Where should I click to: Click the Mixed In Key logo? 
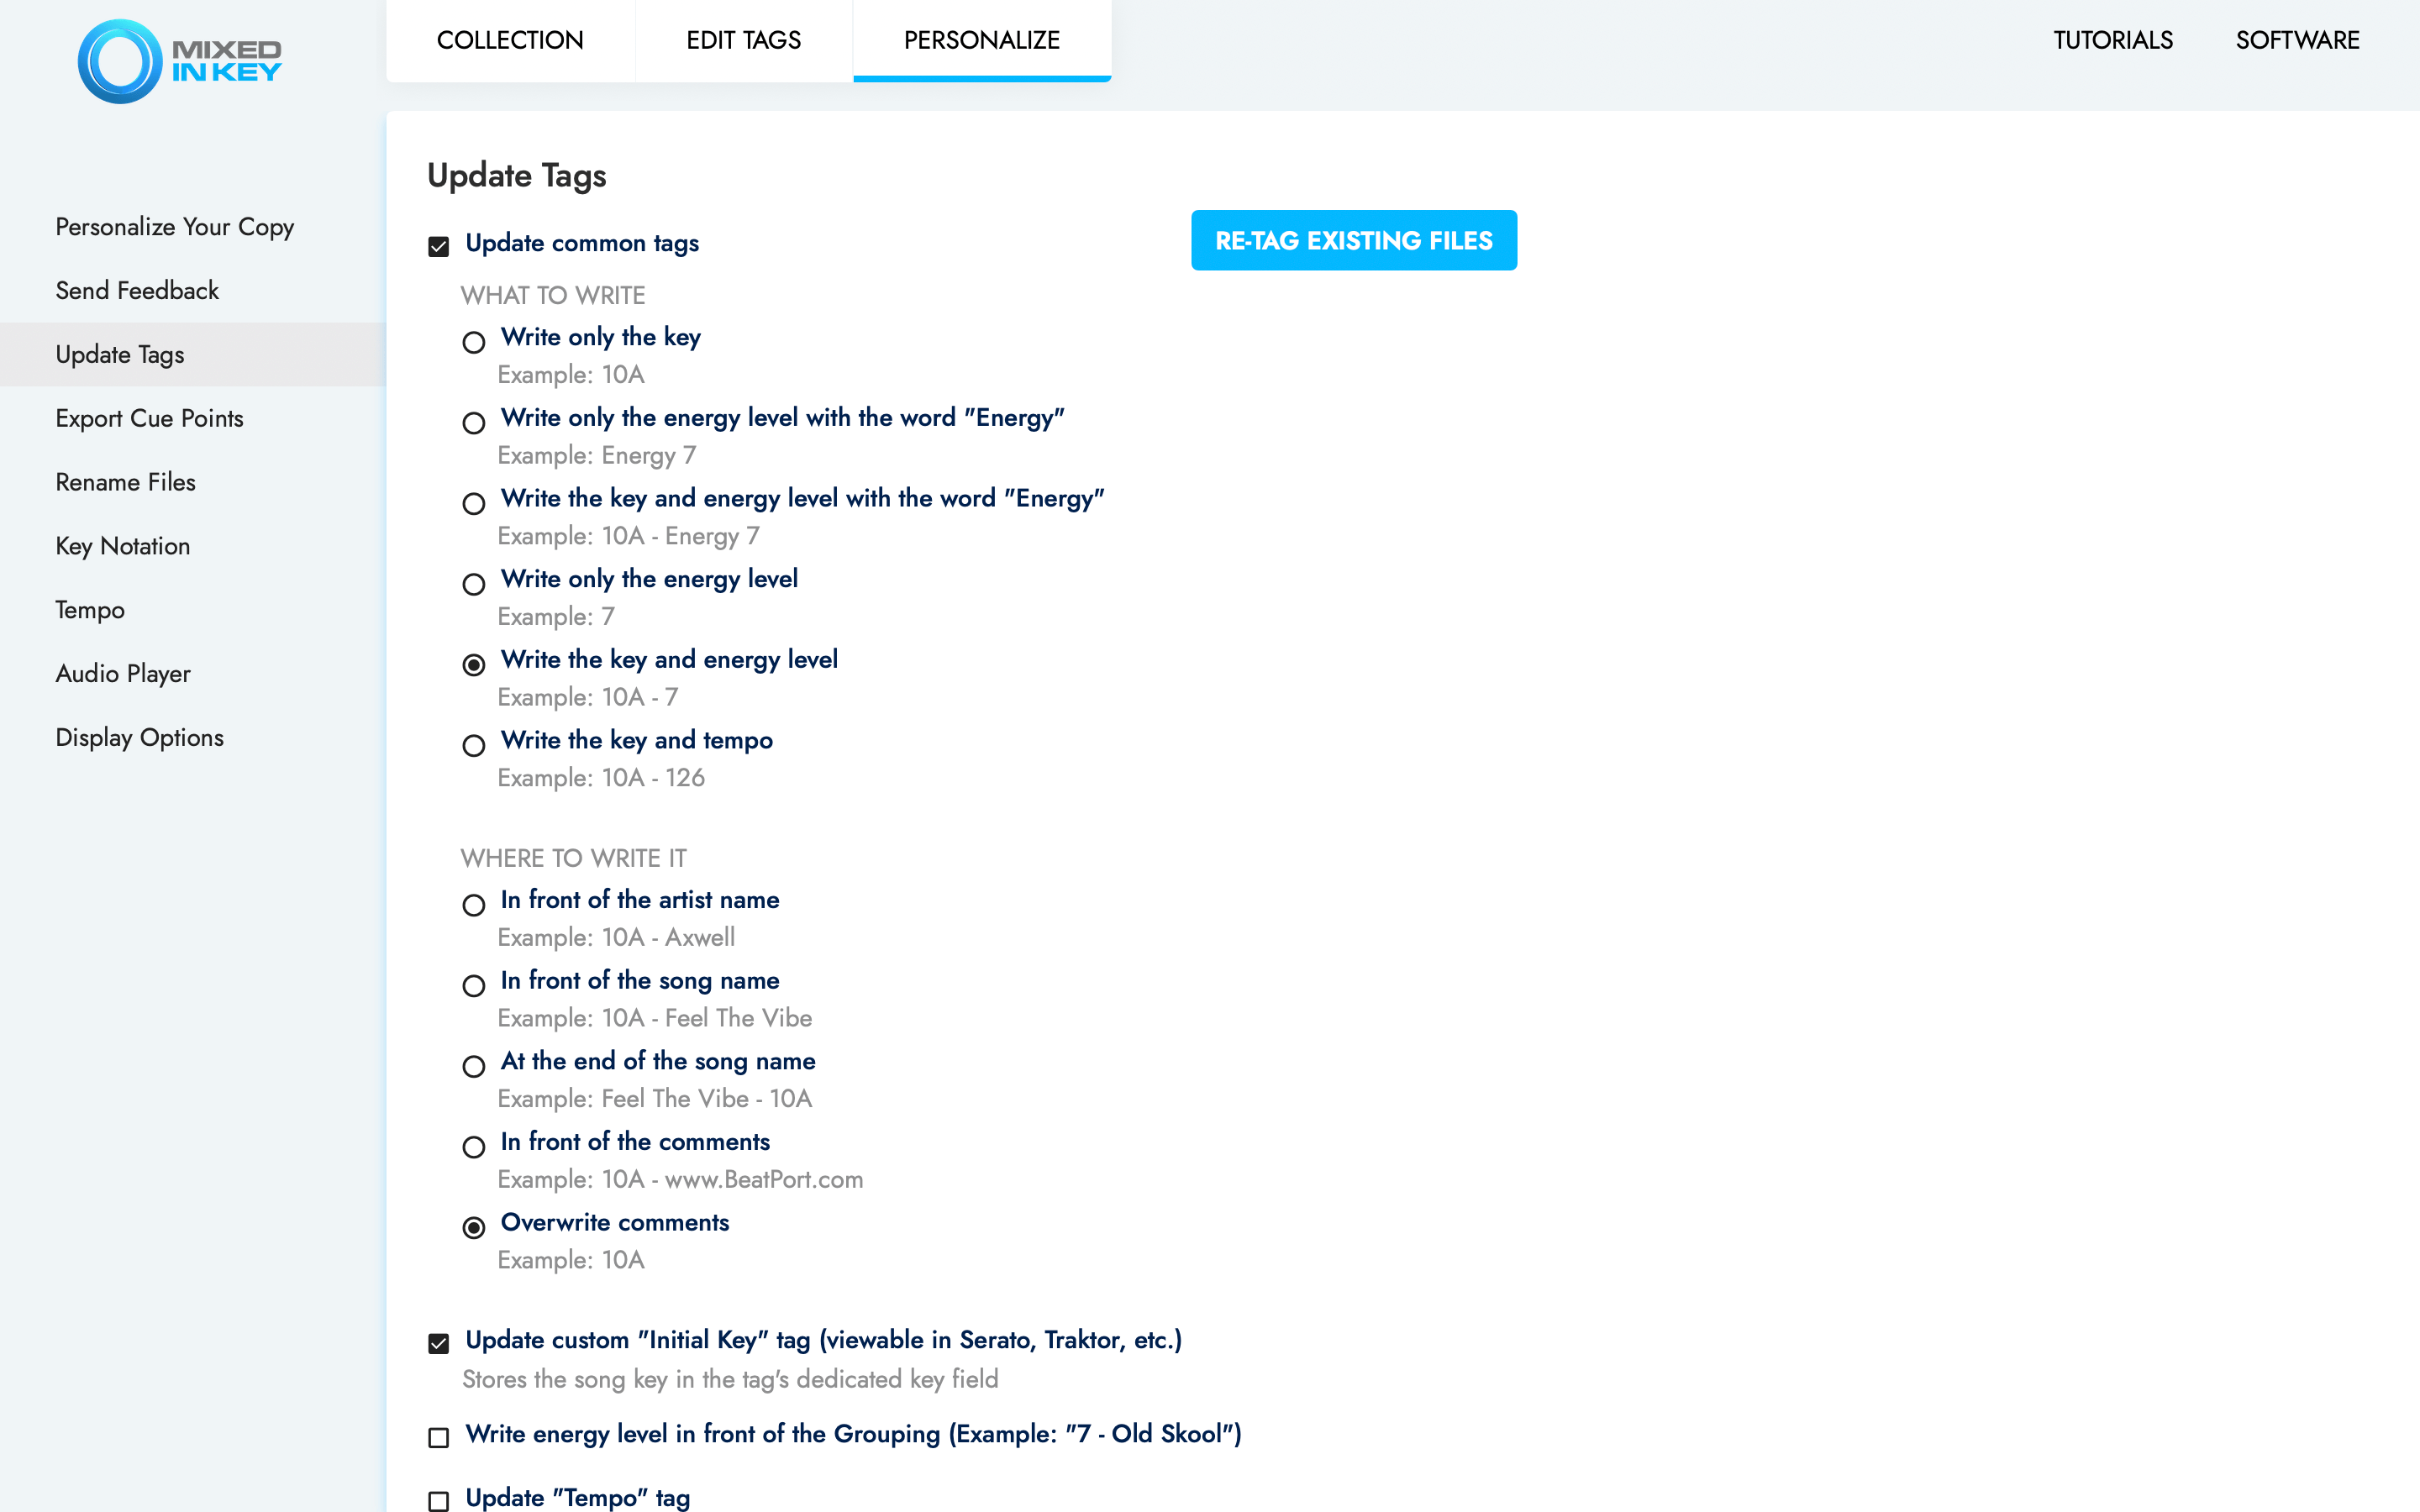(x=180, y=61)
